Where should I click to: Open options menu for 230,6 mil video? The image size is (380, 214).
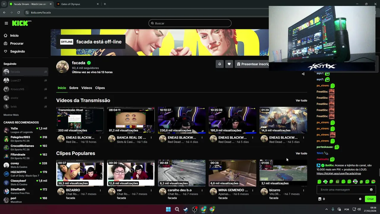202,138
